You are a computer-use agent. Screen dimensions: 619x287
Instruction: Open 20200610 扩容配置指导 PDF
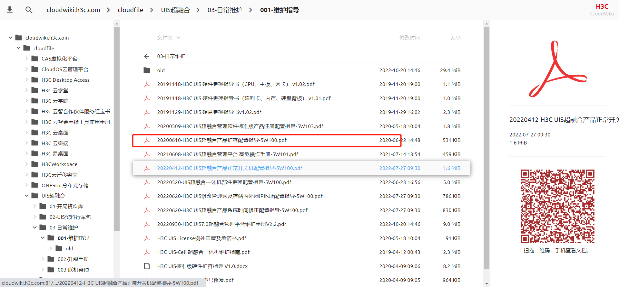(222, 140)
